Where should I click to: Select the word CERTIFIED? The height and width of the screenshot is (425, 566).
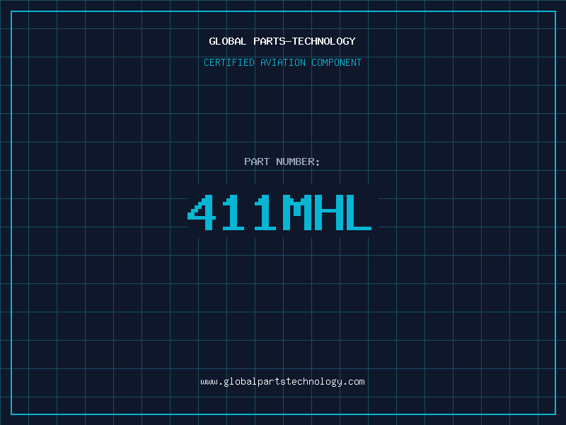coord(229,62)
